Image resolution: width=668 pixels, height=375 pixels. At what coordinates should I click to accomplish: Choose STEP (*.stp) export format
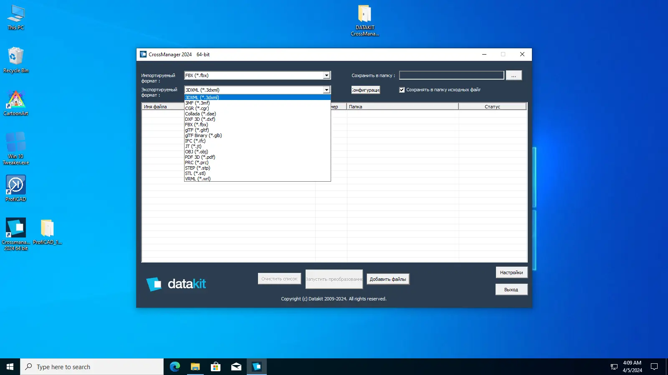tap(257, 168)
